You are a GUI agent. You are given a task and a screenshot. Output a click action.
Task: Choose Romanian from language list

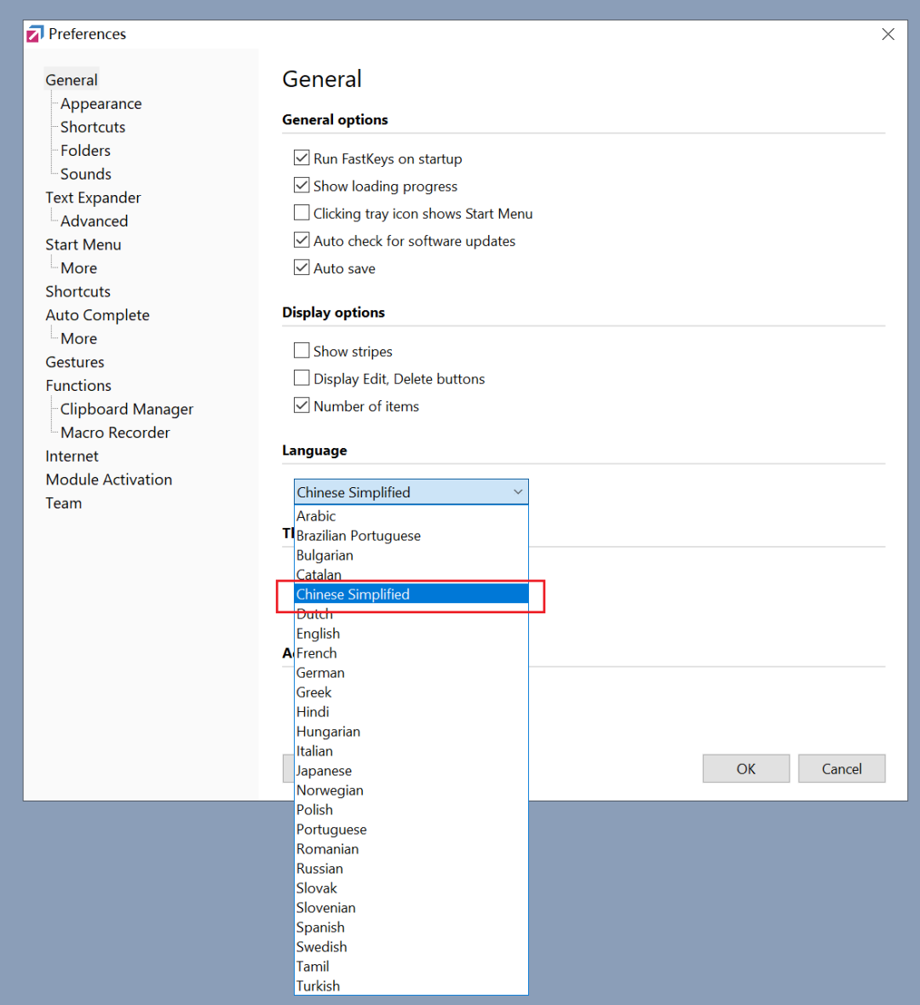[x=411, y=849]
